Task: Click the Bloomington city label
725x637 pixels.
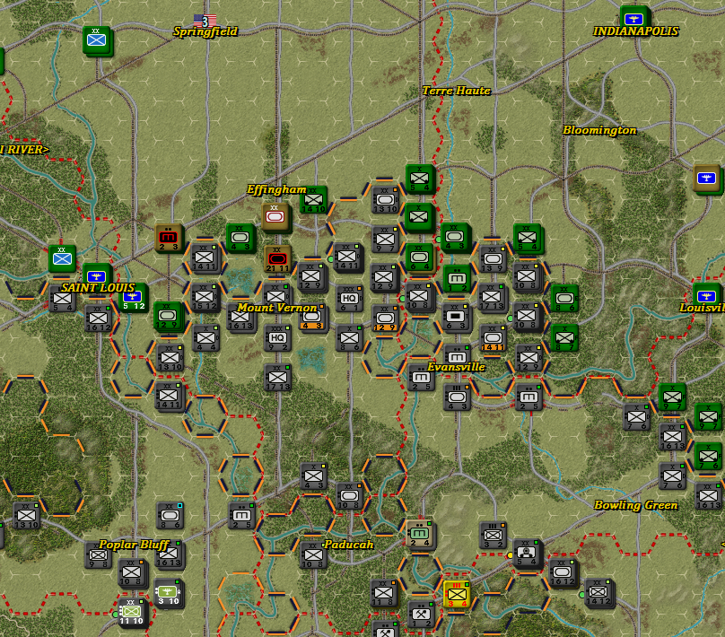Action: (599, 130)
